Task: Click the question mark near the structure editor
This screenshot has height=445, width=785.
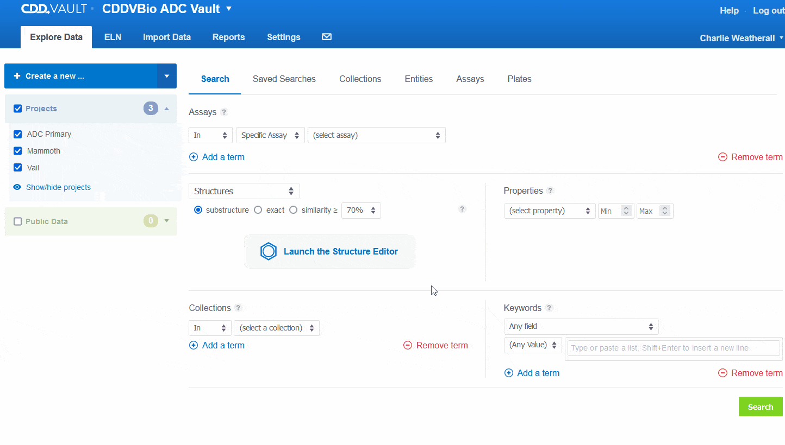Action: tap(462, 209)
